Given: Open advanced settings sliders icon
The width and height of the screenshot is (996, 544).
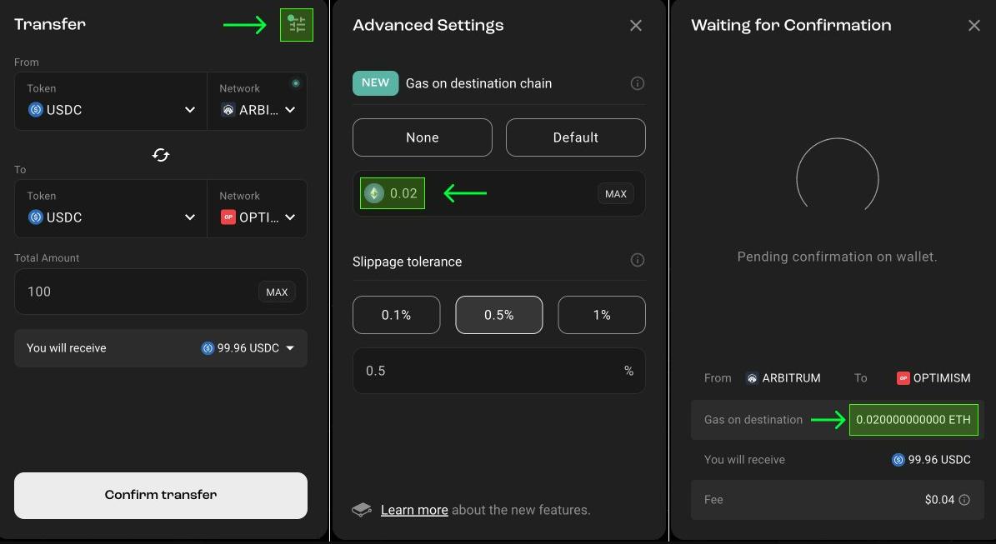Looking at the screenshot, I should pyautogui.click(x=297, y=25).
